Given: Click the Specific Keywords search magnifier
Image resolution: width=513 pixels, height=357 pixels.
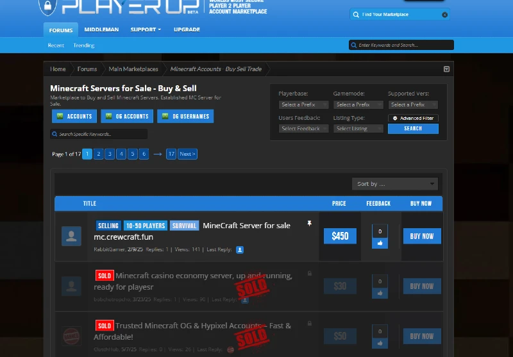Looking at the screenshot, I should coord(55,134).
